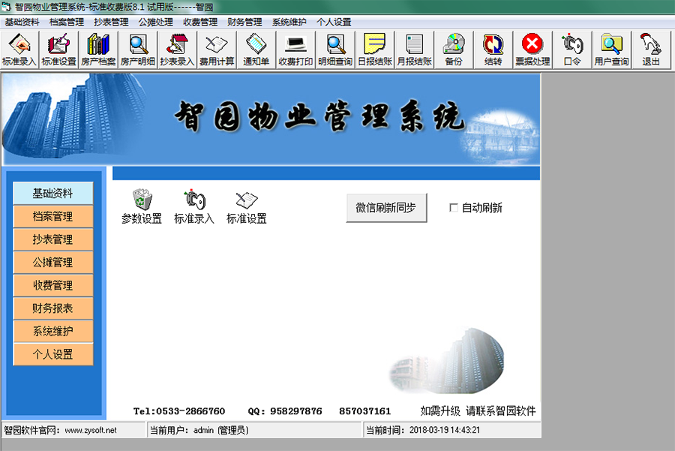
Task: Open 房产档案 toolbar icon
Action: point(98,50)
